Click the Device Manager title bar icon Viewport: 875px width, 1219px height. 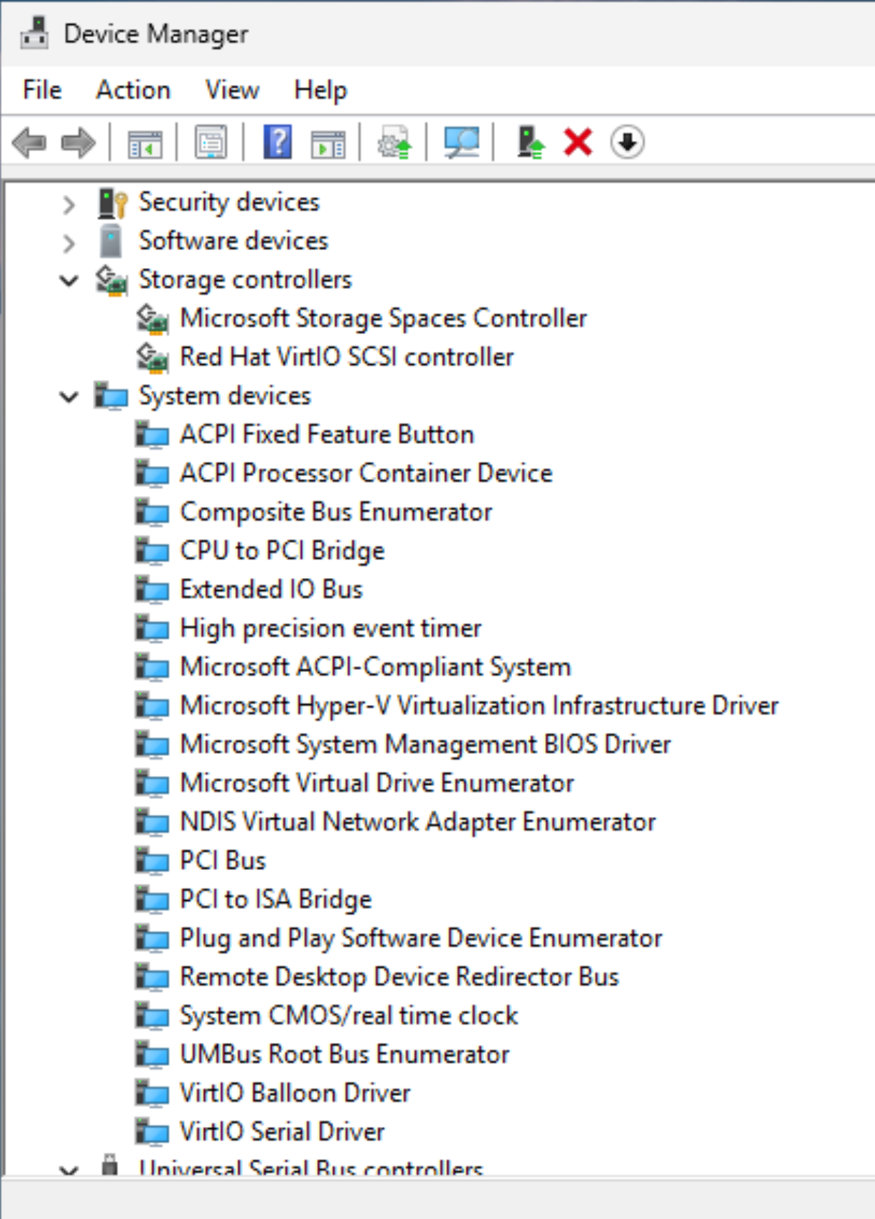pyautogui.click(x=34, y=33)
